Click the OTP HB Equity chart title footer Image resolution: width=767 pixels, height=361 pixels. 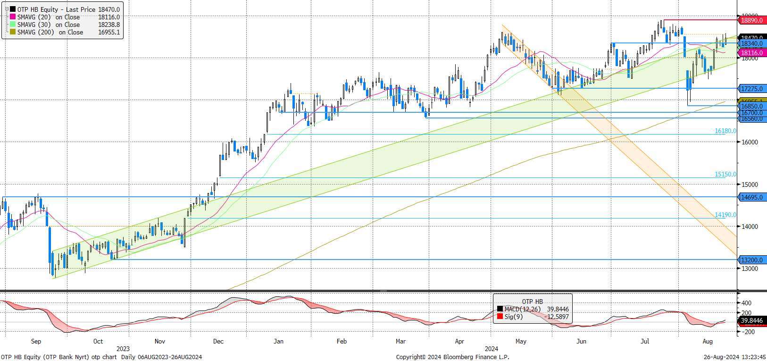[101, 357]
